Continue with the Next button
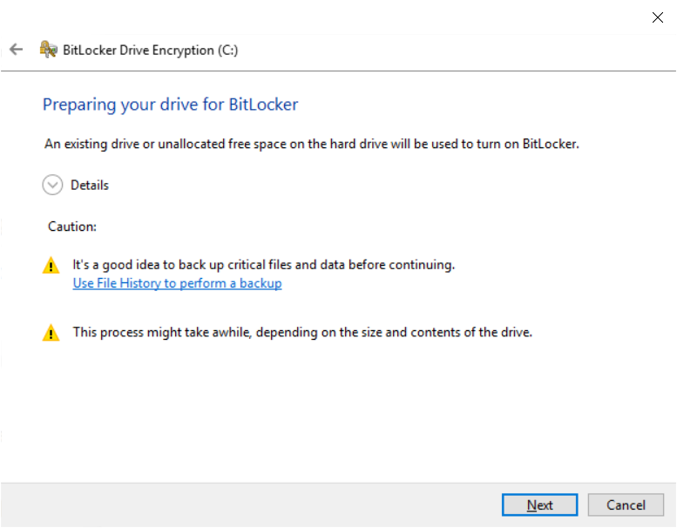The width and height of the screenshot is (677, 528). (539, 504)
